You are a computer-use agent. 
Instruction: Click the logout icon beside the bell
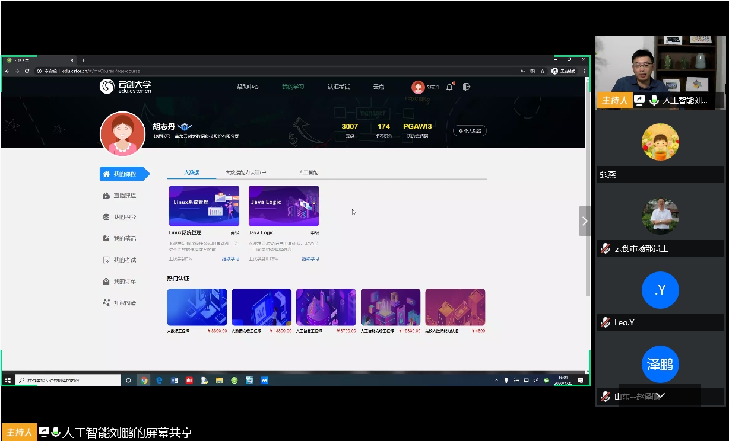(467, 87)
